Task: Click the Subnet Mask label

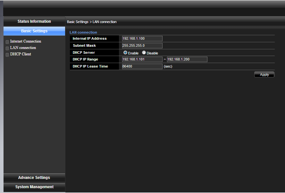Action: pyautogui.click(x=84, y=45)
